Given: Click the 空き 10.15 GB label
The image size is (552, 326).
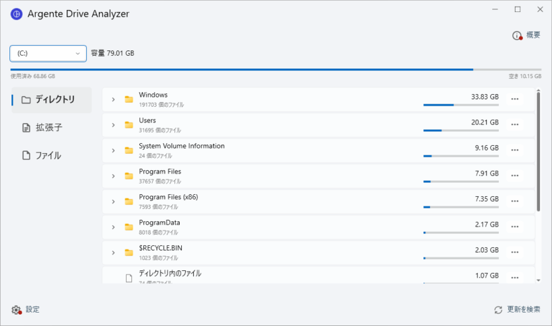Looking at the screenshot, I should coord(525,77).
